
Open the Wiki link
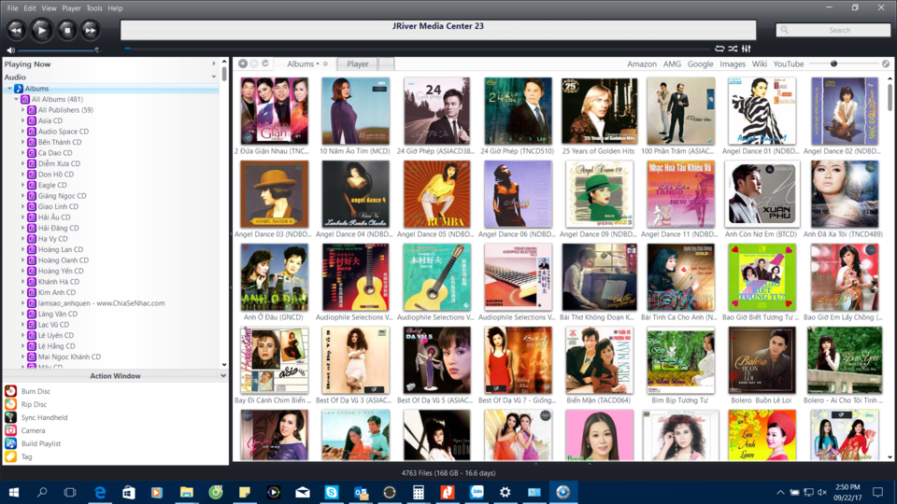pos(759,64)
